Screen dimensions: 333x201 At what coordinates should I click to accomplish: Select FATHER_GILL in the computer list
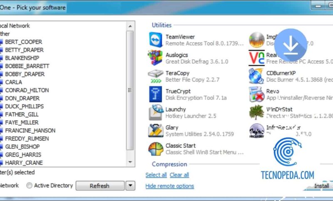pos(22,114)
